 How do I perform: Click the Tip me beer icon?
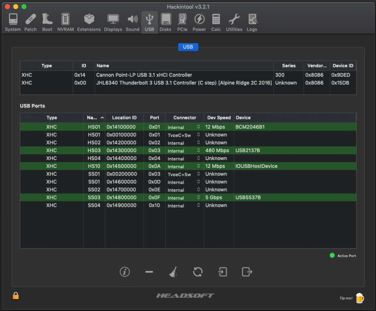[360, 298]
